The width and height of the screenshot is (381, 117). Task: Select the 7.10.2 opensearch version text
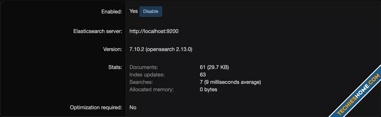161,49
